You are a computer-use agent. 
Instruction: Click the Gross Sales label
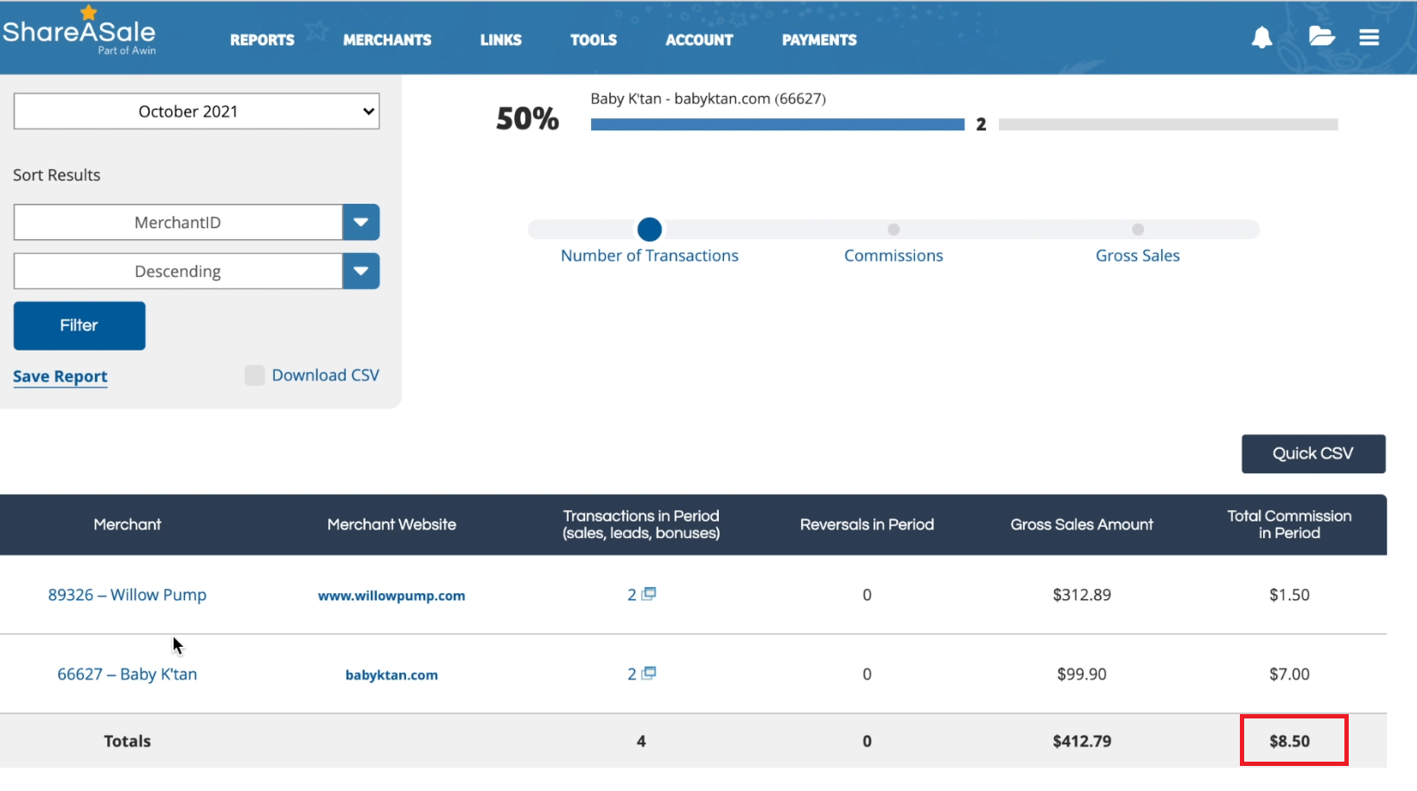pyautogui.click(x=1138, y=256)
